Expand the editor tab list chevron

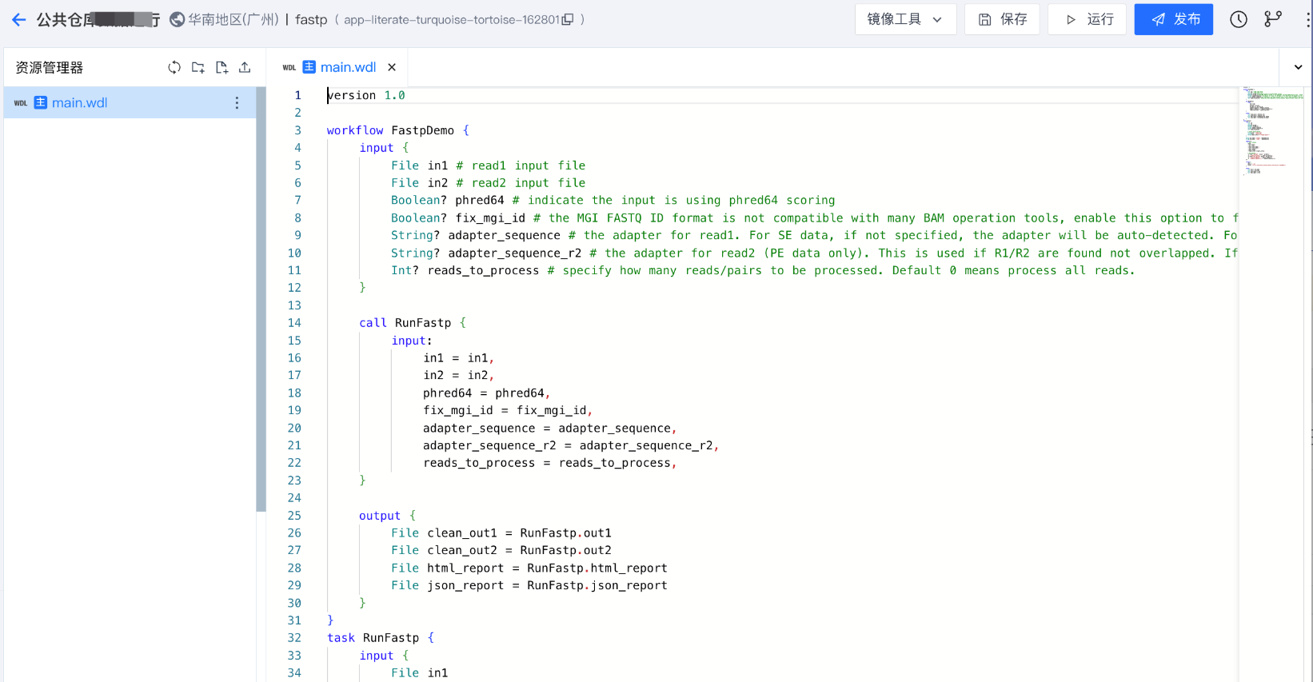tap(1297, 68)
